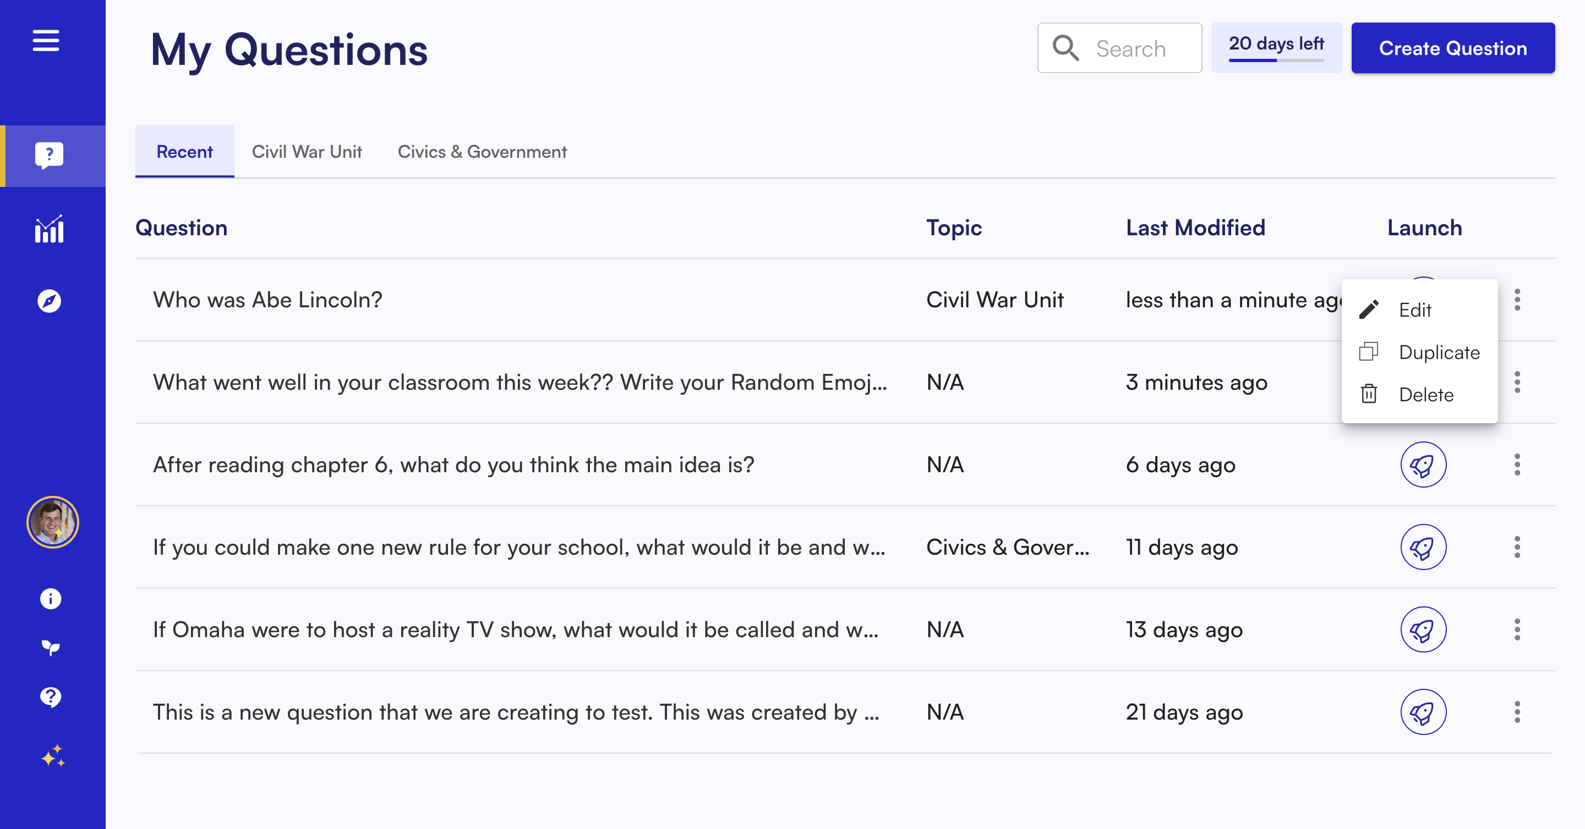The width and height of the screenshot is (1585, 829).
Task: Open more options for school rule question
Action: tap(1517, 547)
